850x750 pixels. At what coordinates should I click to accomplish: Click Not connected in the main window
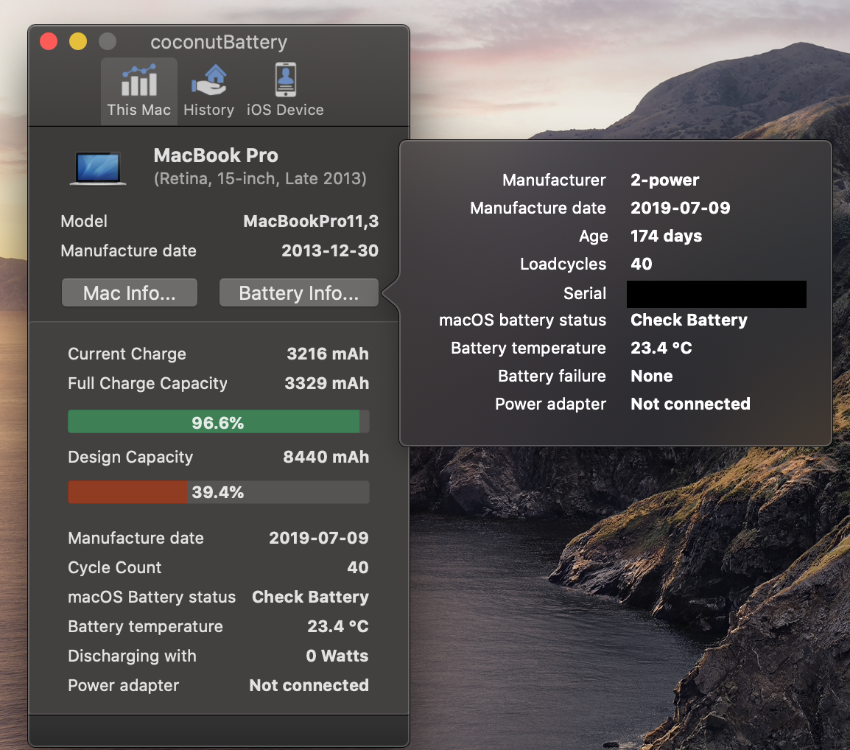tap(309, 685)
